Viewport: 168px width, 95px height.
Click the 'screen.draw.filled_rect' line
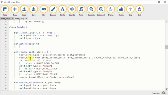47,77
